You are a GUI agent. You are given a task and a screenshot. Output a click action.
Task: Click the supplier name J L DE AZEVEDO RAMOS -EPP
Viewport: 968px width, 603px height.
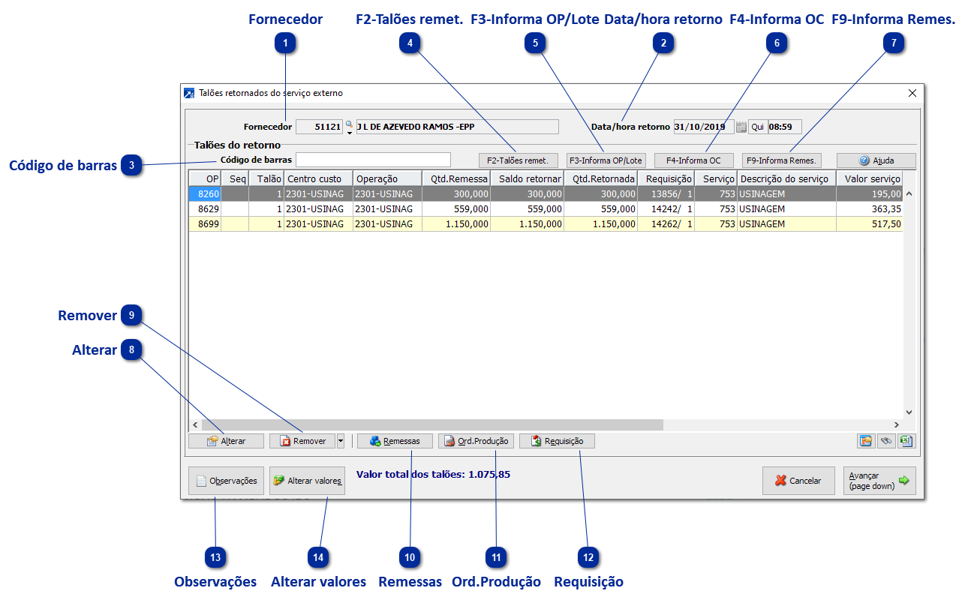tap(457, 127)
